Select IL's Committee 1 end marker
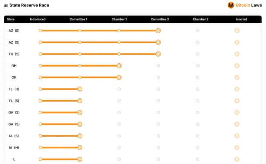The height and width of the screenshot is (164, 266). (x=80, y=159)
